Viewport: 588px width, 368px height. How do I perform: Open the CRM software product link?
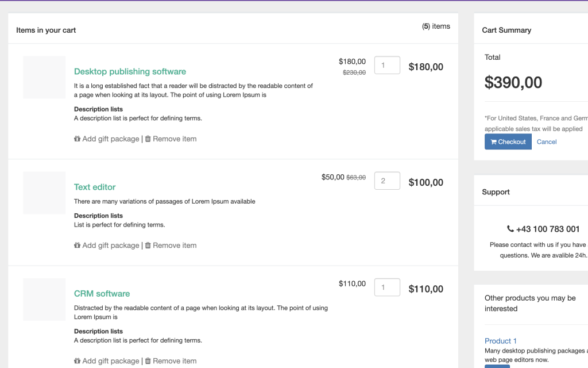coord(102,293)
